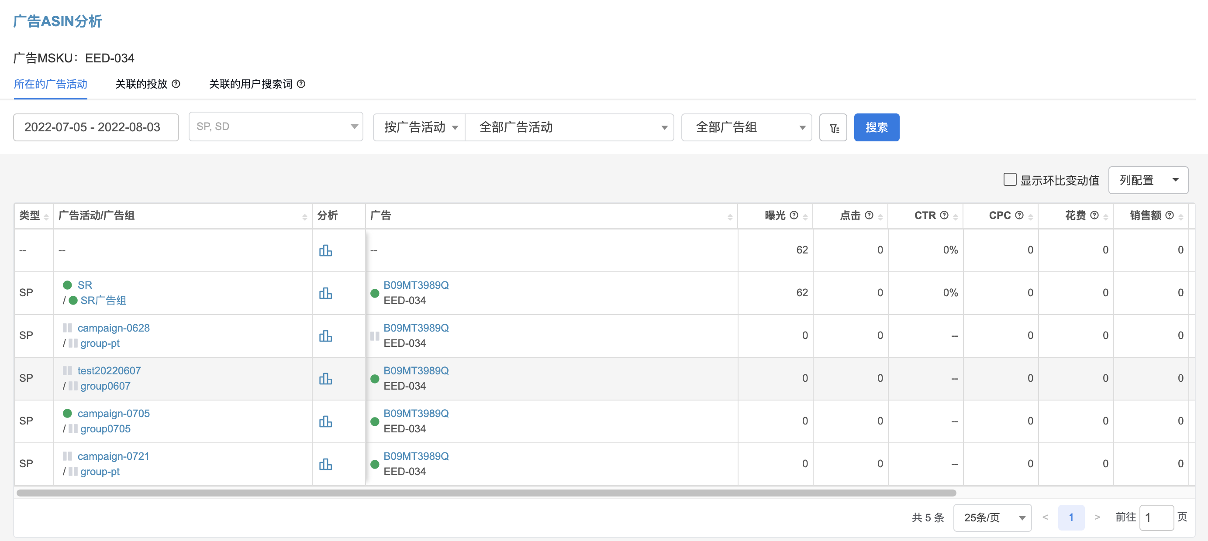Screen dimensions: 1208x541
Task: Click the table horizontal scrollbar
Action: (x=486, y=493)
